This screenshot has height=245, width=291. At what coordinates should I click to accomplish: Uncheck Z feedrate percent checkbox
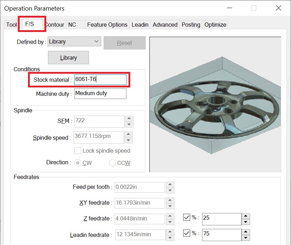click(x=187, y=217)
